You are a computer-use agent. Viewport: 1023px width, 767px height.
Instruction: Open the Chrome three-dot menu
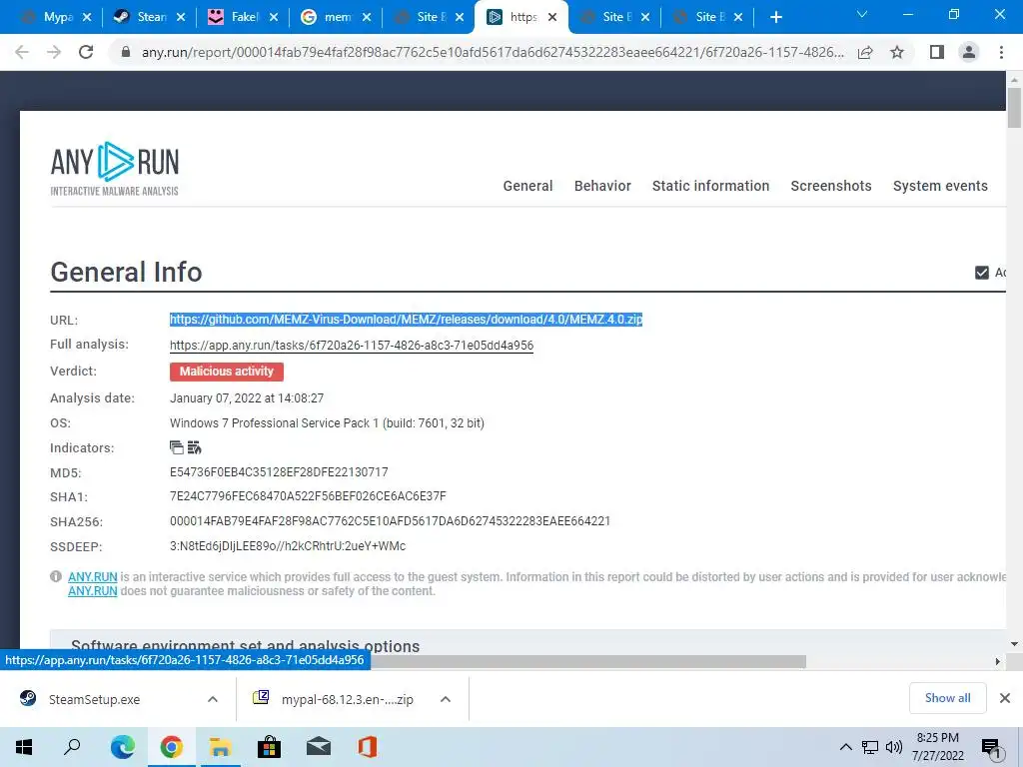click(1001, 52)
